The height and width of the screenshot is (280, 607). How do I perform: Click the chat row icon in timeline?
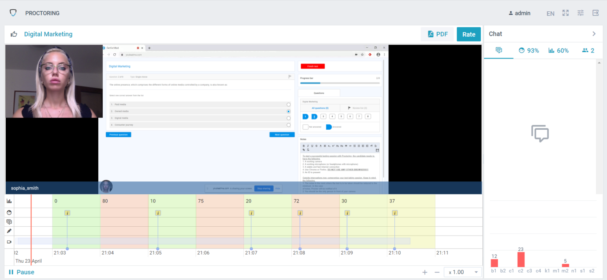click(9, 222)
